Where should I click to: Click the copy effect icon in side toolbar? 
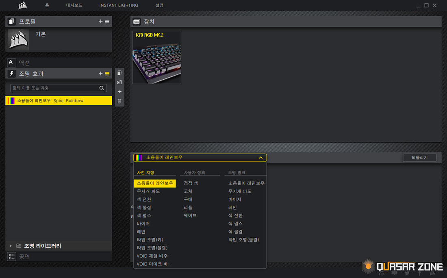click(x=119, y=73)
